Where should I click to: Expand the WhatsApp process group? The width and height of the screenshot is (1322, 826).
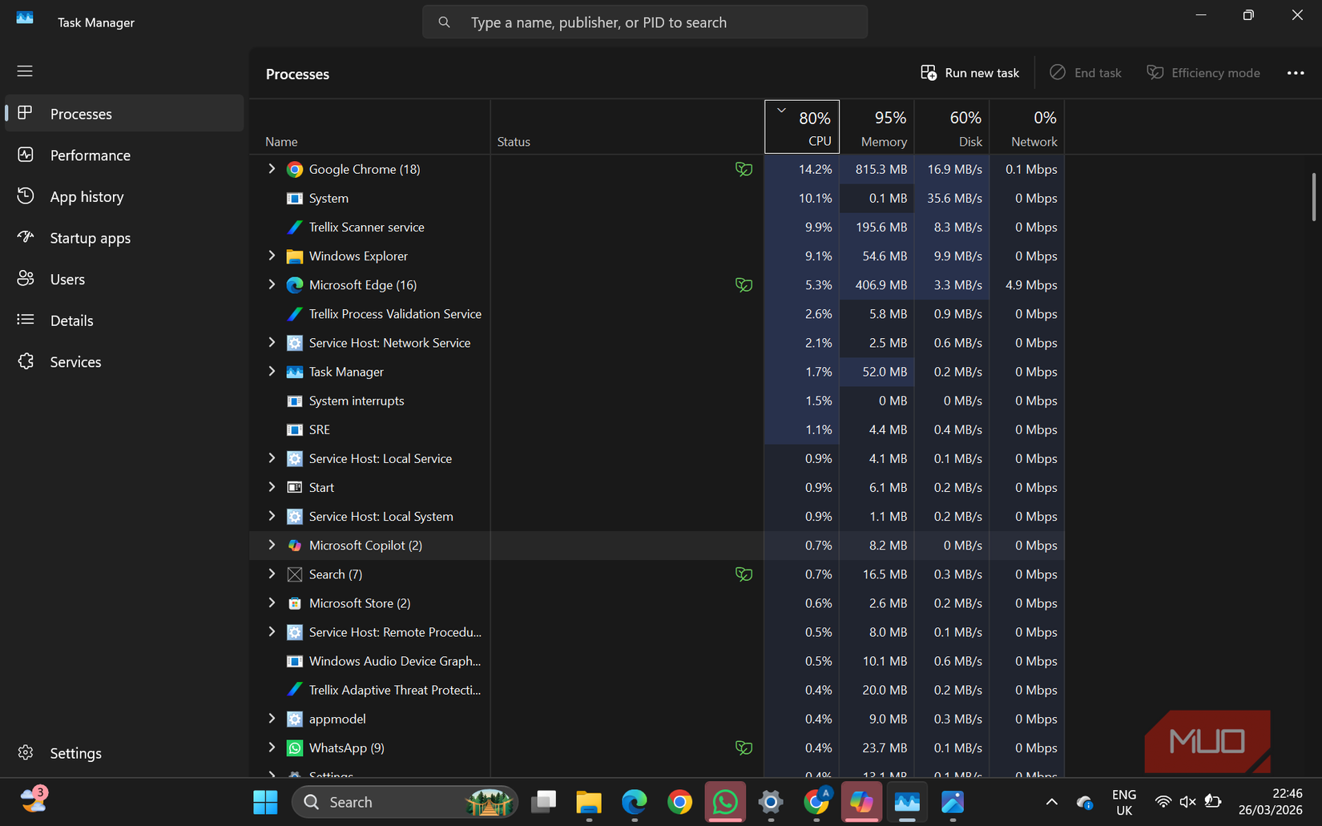(x=272, y=747)
